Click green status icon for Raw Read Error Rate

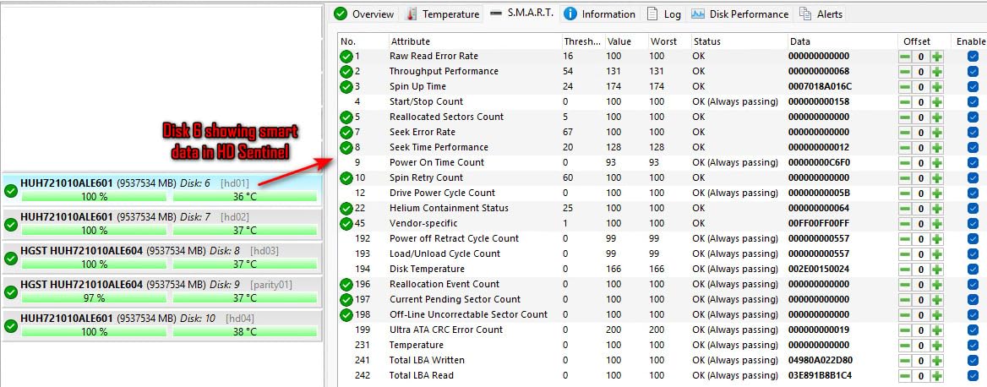tap(346, 56)
